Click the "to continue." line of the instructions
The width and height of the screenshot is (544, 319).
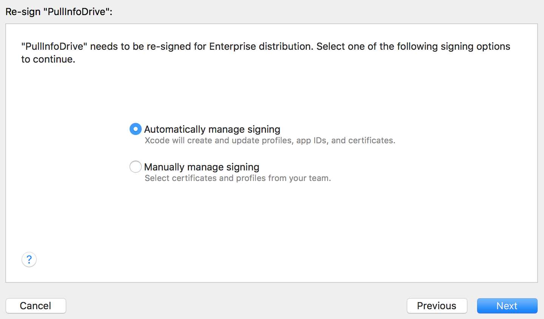click(x=48, y=59)
